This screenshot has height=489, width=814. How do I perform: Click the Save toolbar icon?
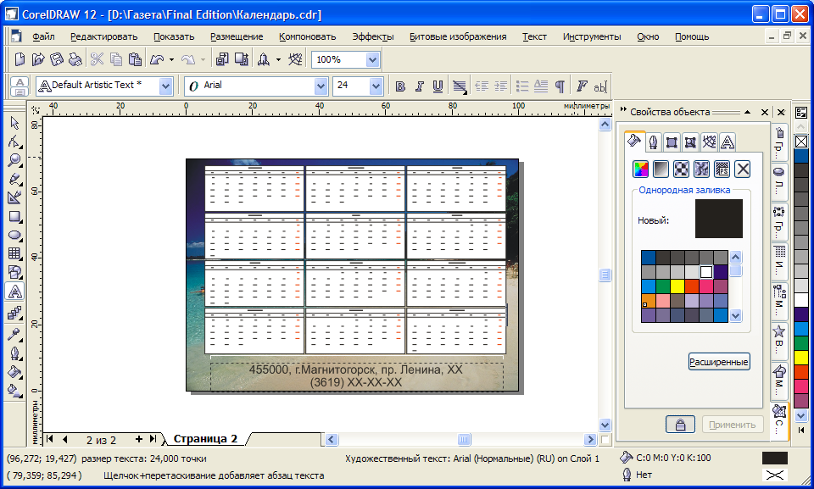pyautogui.click(x=57, y=59)
